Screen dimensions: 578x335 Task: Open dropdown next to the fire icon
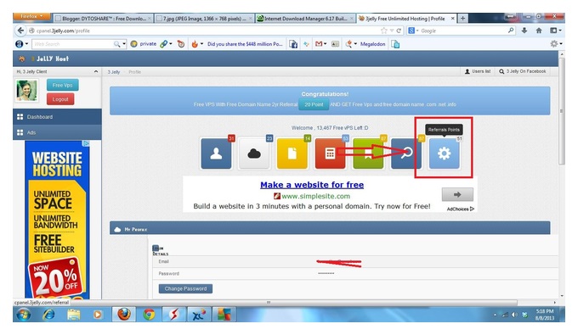[201, 44]
